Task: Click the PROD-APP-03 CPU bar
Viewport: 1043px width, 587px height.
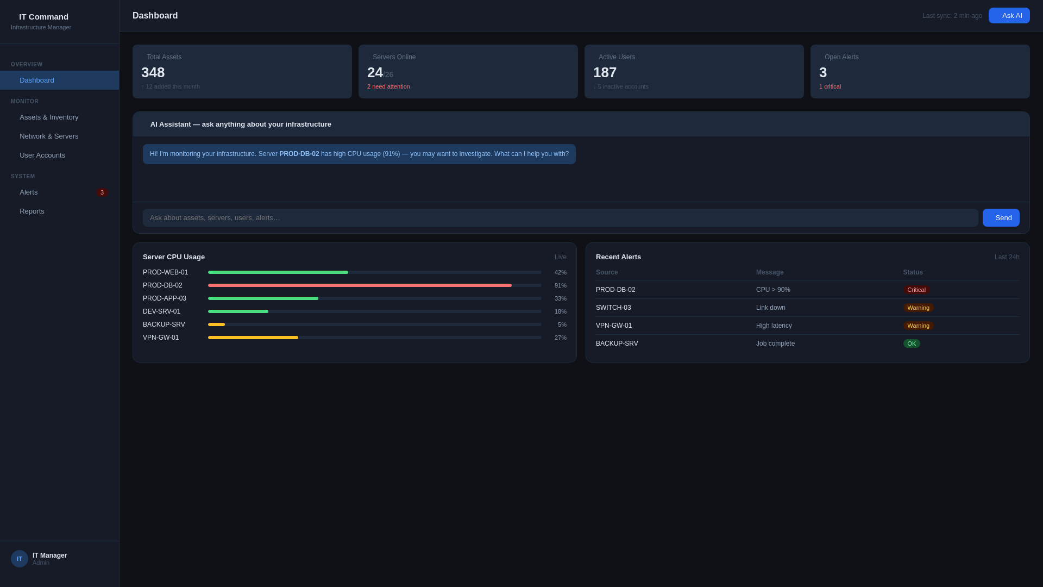Action: tap(375, 298)
